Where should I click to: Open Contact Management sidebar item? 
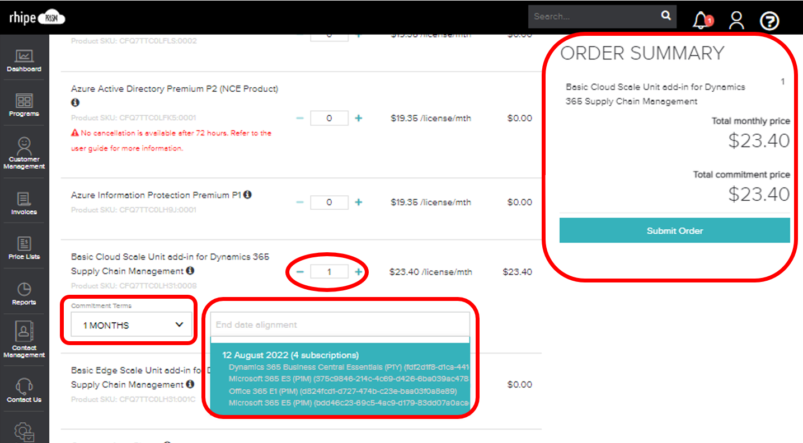tap(24, 340)
